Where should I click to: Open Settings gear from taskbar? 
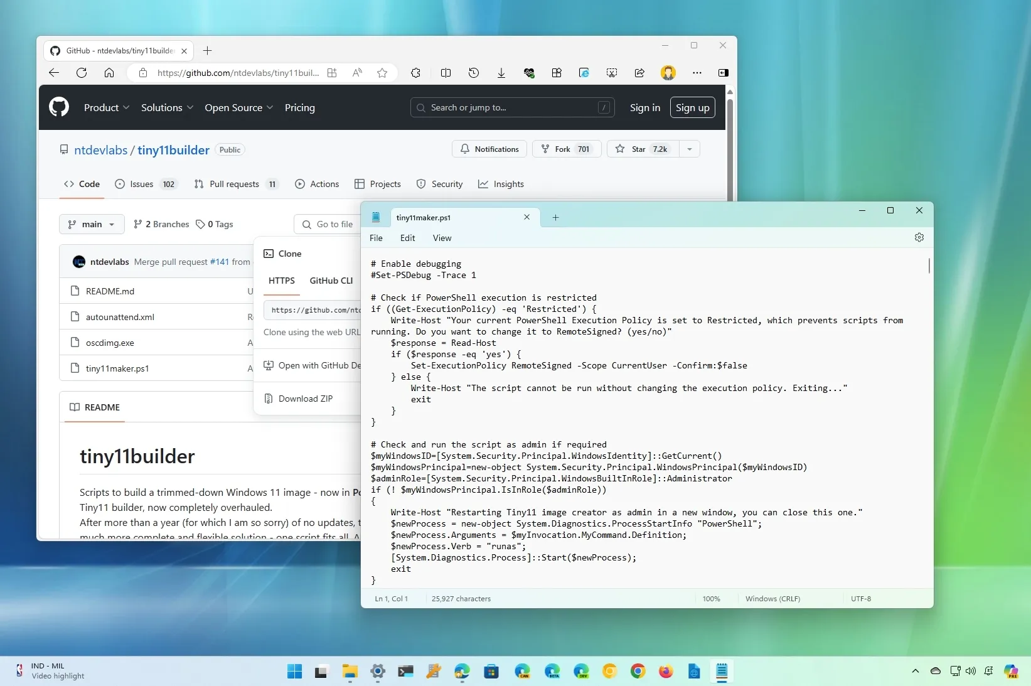coord(378,672)
